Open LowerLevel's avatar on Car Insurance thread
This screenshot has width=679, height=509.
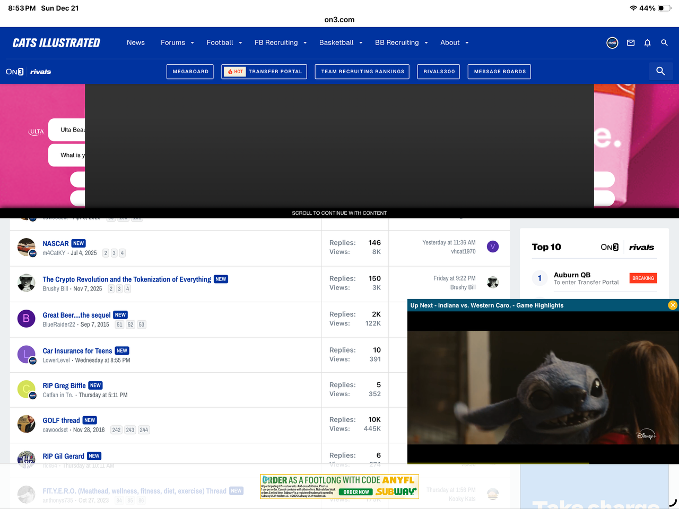(26, 354)
